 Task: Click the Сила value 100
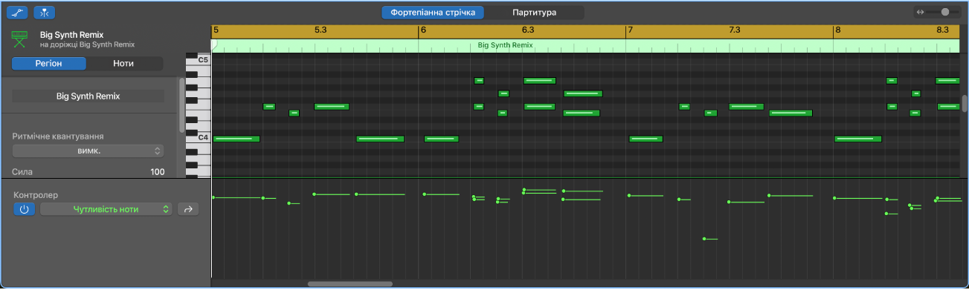(x=157, y=171)
